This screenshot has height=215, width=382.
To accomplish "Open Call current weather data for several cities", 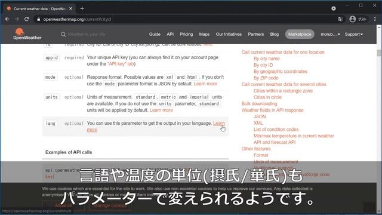I will pyautogui.click(x=284, y=84).
